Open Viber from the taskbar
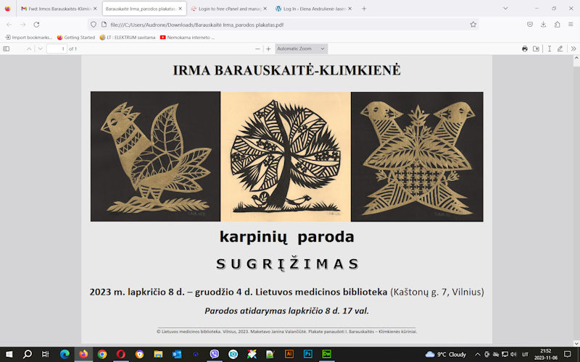This screenshot has height=362, width=580. click(214, 354)
